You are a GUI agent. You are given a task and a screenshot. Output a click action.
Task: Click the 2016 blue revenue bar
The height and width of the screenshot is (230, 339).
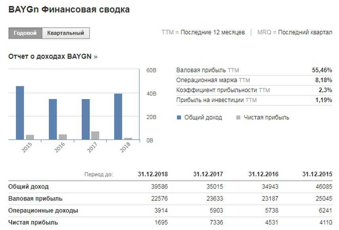coord(53,119)
